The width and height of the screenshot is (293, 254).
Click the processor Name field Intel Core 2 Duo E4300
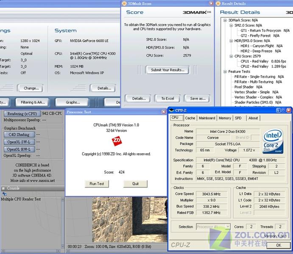pyautogui.click(x=228, y=132)
